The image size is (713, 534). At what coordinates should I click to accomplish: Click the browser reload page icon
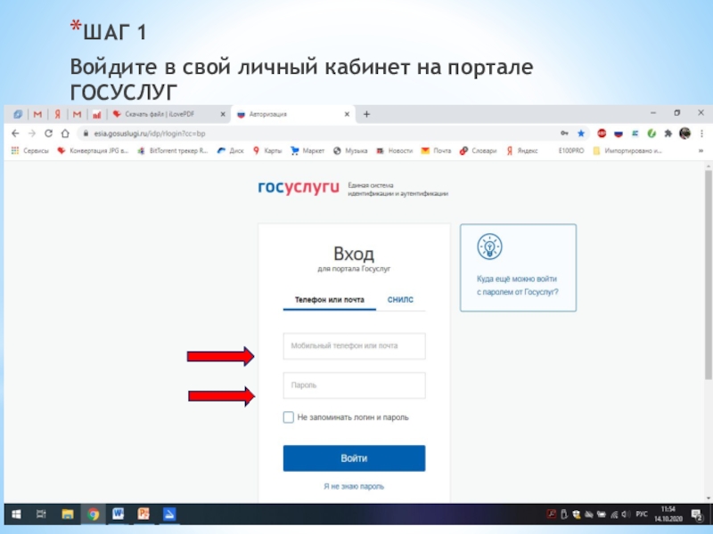click(x=48, y=133)
